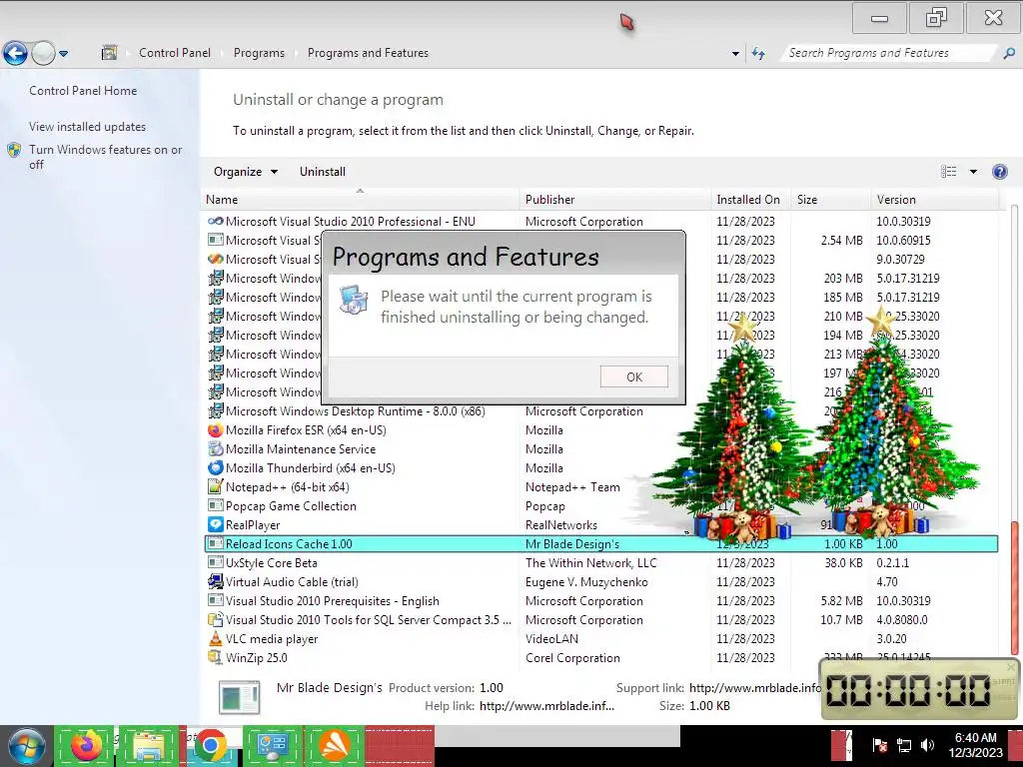
Task: Click the refresh icon next to the address bar
Action: 758,54
